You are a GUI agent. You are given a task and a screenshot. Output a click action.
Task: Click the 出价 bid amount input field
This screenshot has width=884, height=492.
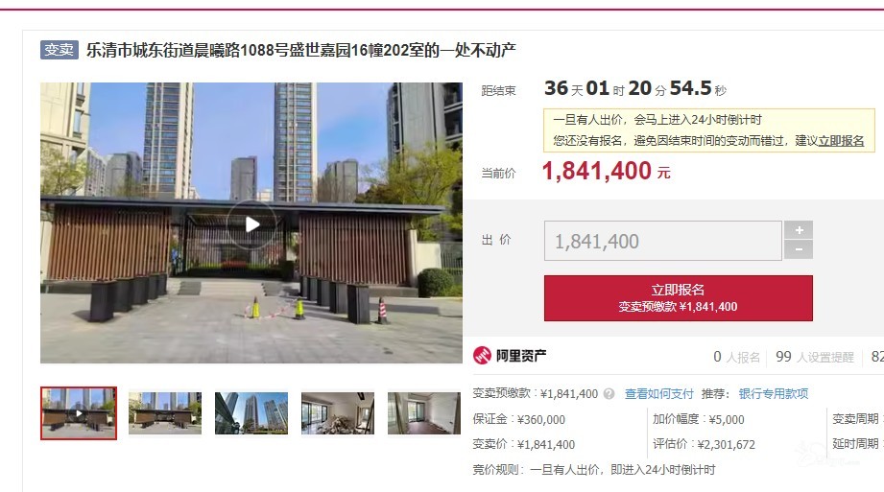[663, 241]
